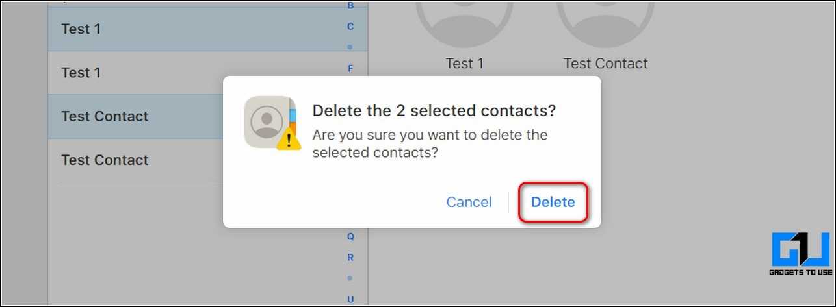This screenshot has width=836, height=307.
Task: Click the Test 1 name under avatar
Action: tap(464, 64)
